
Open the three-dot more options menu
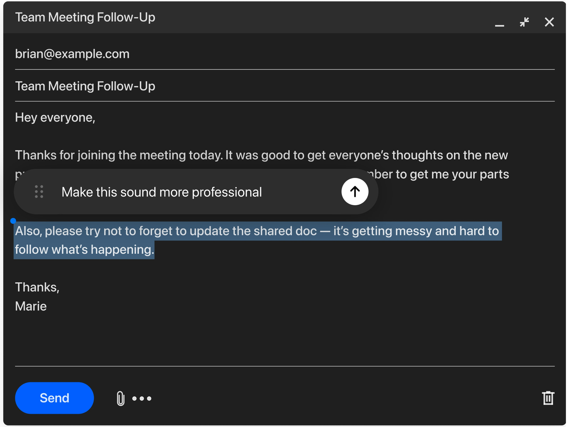(x=142, y=399)
